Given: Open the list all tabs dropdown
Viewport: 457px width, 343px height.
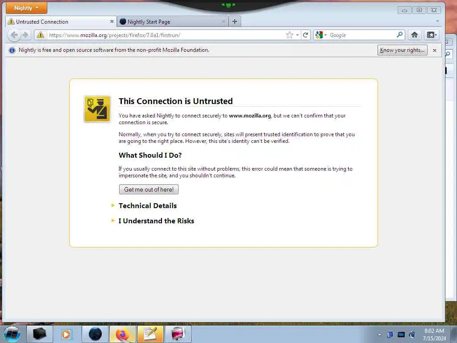Looking at the screenshot, I should pyautogui.click(x=437, y=21).
